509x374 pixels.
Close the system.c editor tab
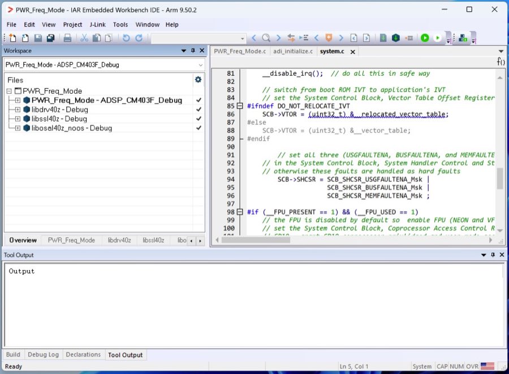tap(353, 51)
